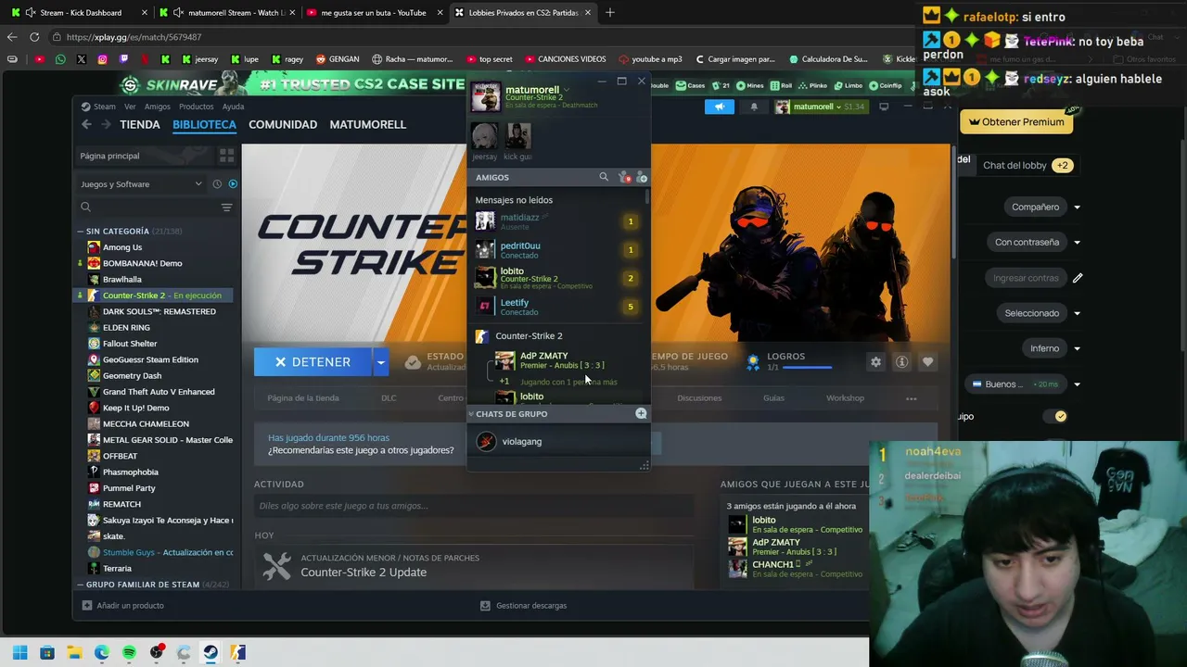Open the X bookmark icon
1187x667 pixels.
click(81, 59)
